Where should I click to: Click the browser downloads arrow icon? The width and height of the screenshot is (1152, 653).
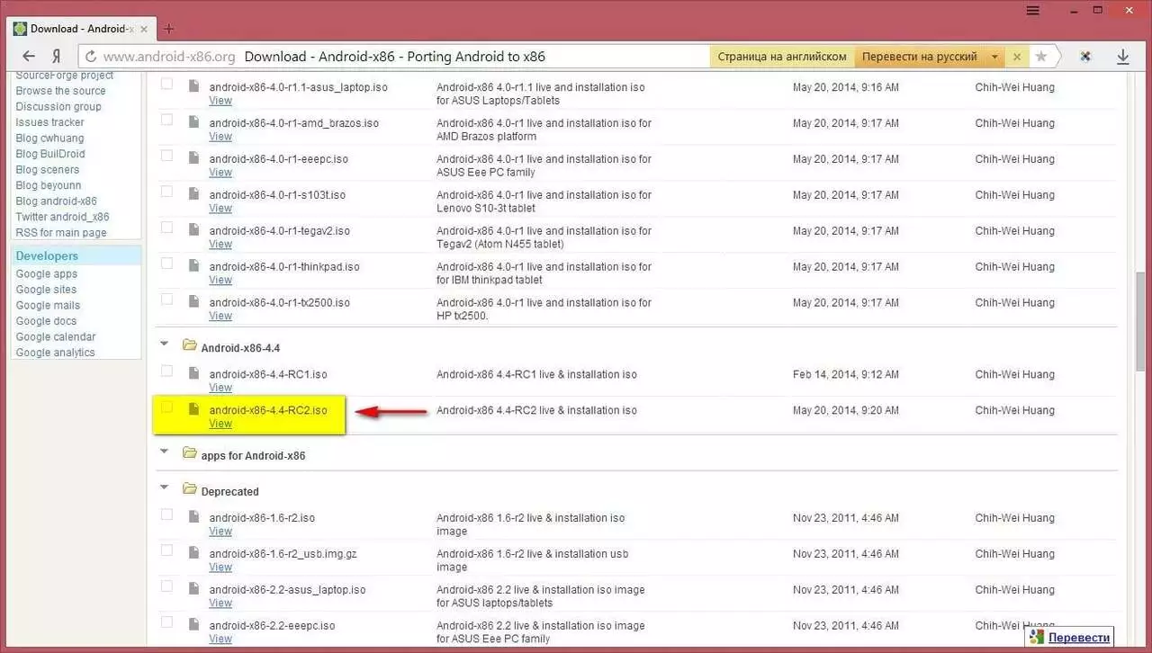click(1123, 56)
